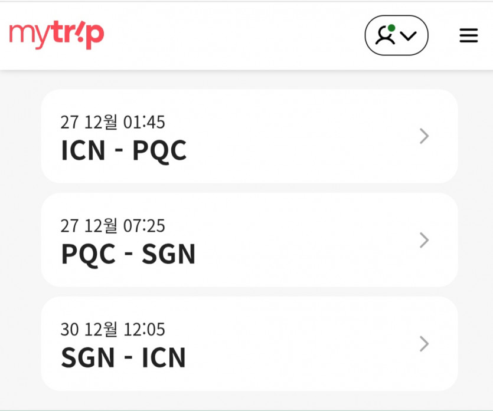This screenshot has height=411, width=493.
Task: Click the user profile silhouette icon
Action: [386, 36]
